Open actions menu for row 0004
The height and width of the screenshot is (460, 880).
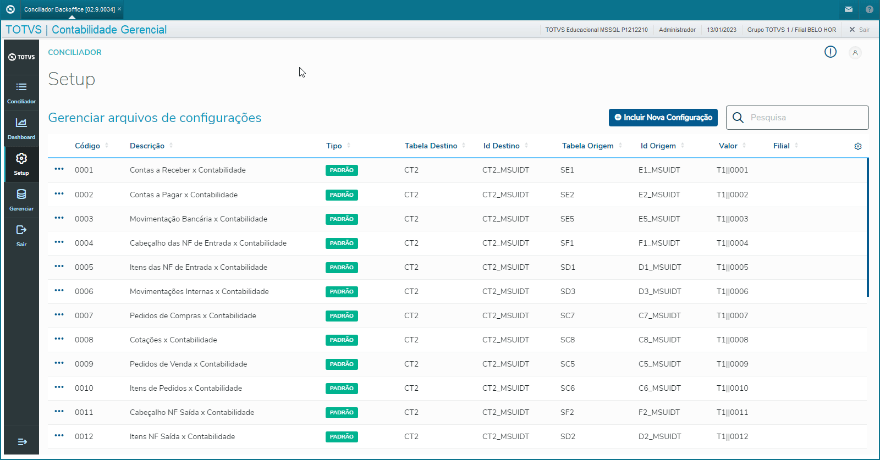pos(59,242)
